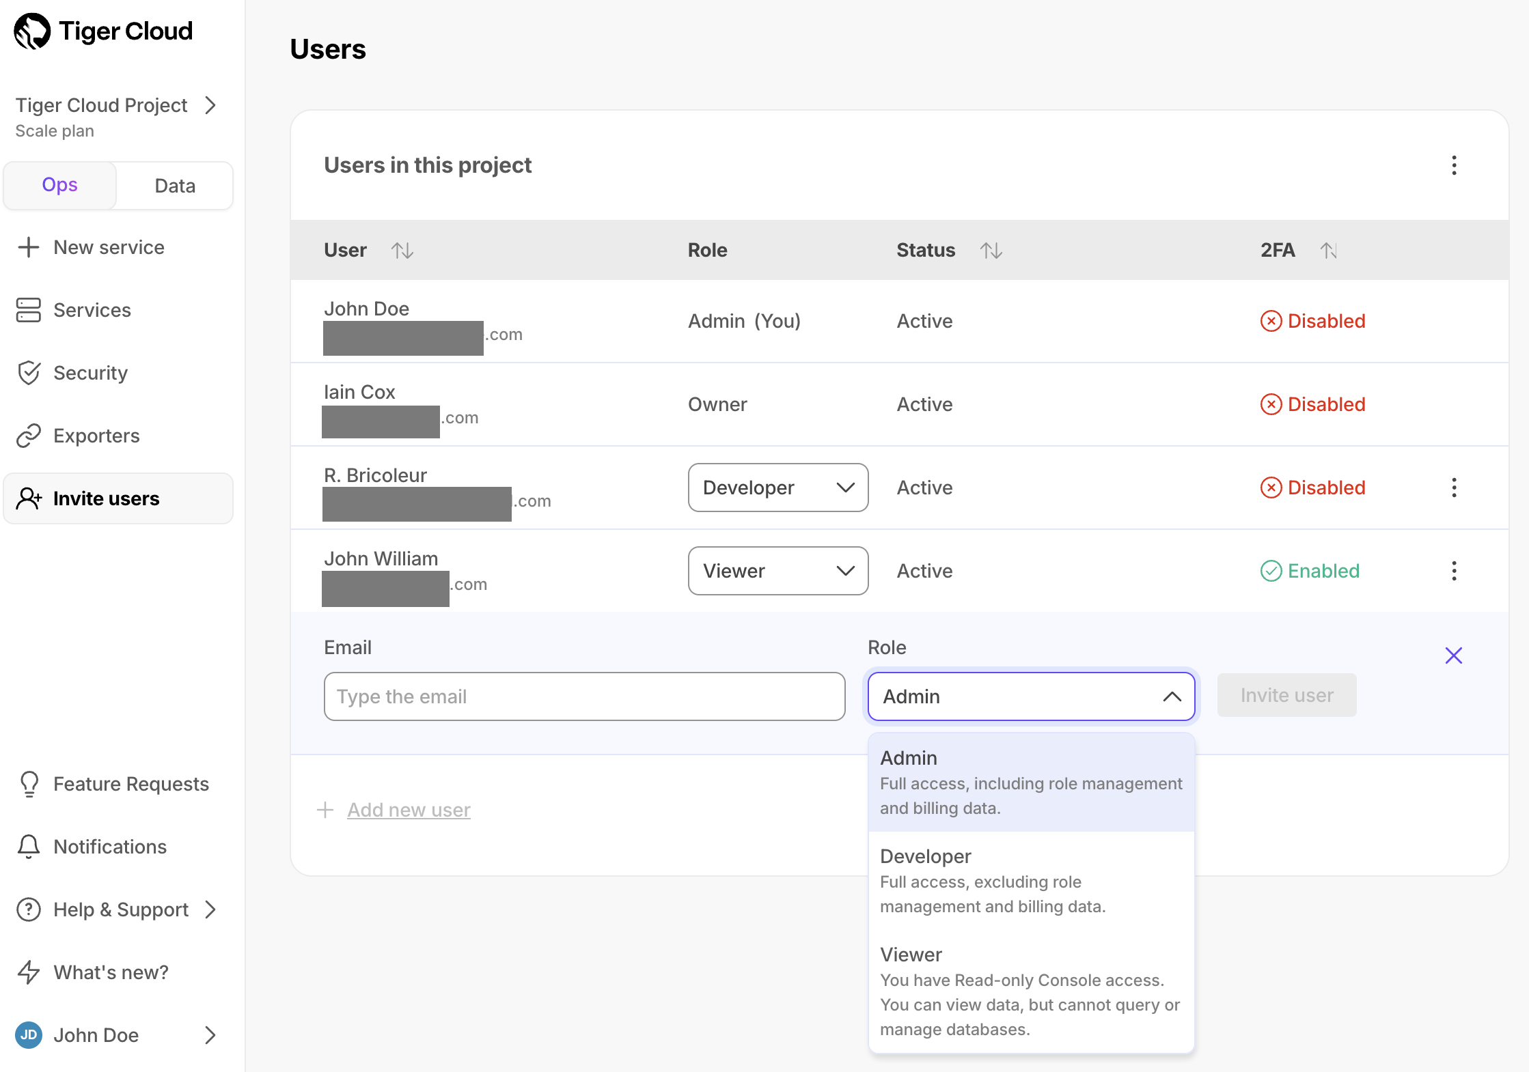This screenshot has height=1072, width=1529.
Task: Click the Owner role text for Iain Cox
Action: pos(717,404)
